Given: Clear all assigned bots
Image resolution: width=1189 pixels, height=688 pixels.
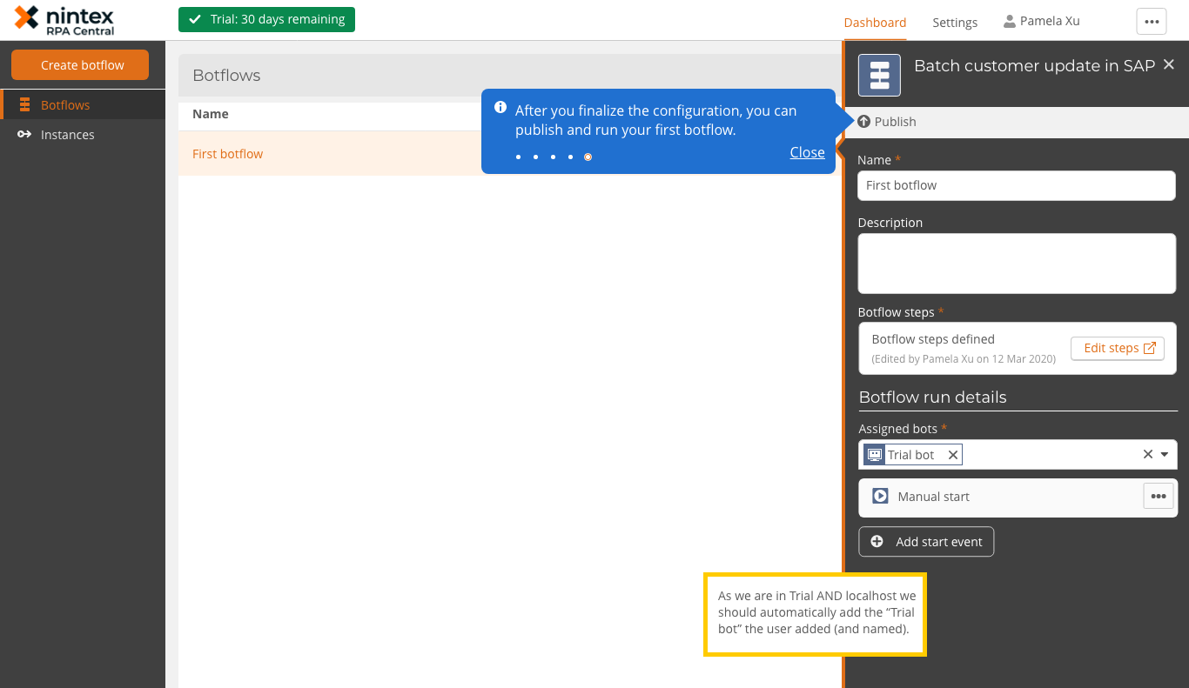Looking at the screenshot, I should coord(1148,454).
